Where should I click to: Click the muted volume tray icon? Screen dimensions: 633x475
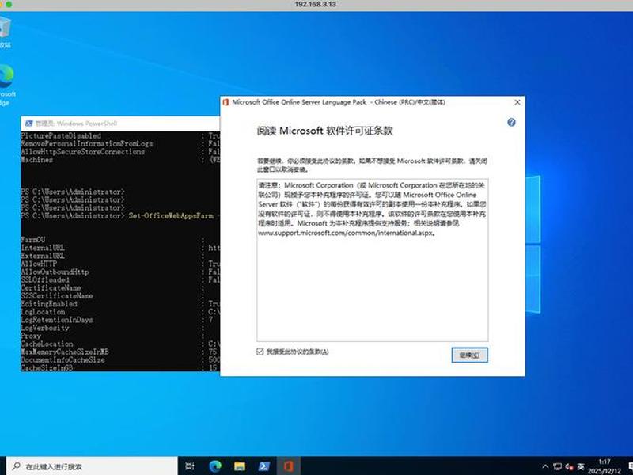coord(569,466)
